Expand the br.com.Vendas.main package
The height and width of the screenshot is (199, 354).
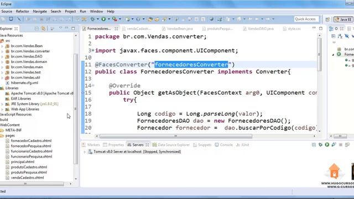2,67
